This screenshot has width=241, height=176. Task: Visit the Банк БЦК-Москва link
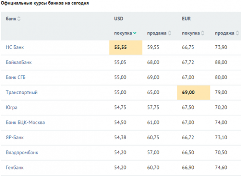point(25,122)
